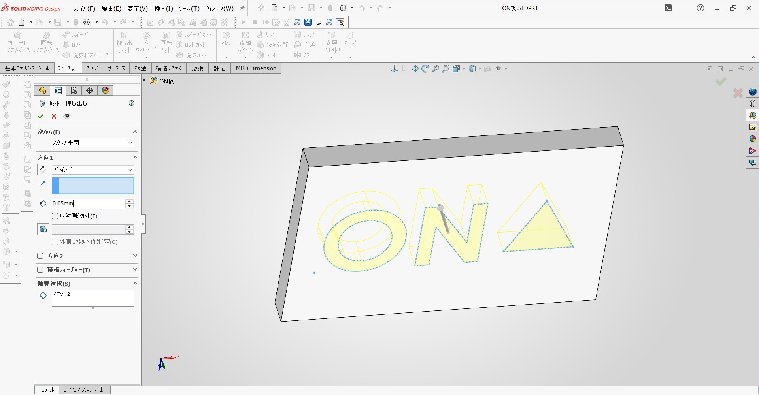Image resolution: width=759 pixels, height=395 pixels.
Task: Switch to the MBD Dimension tab
Action: click(256, 68)
